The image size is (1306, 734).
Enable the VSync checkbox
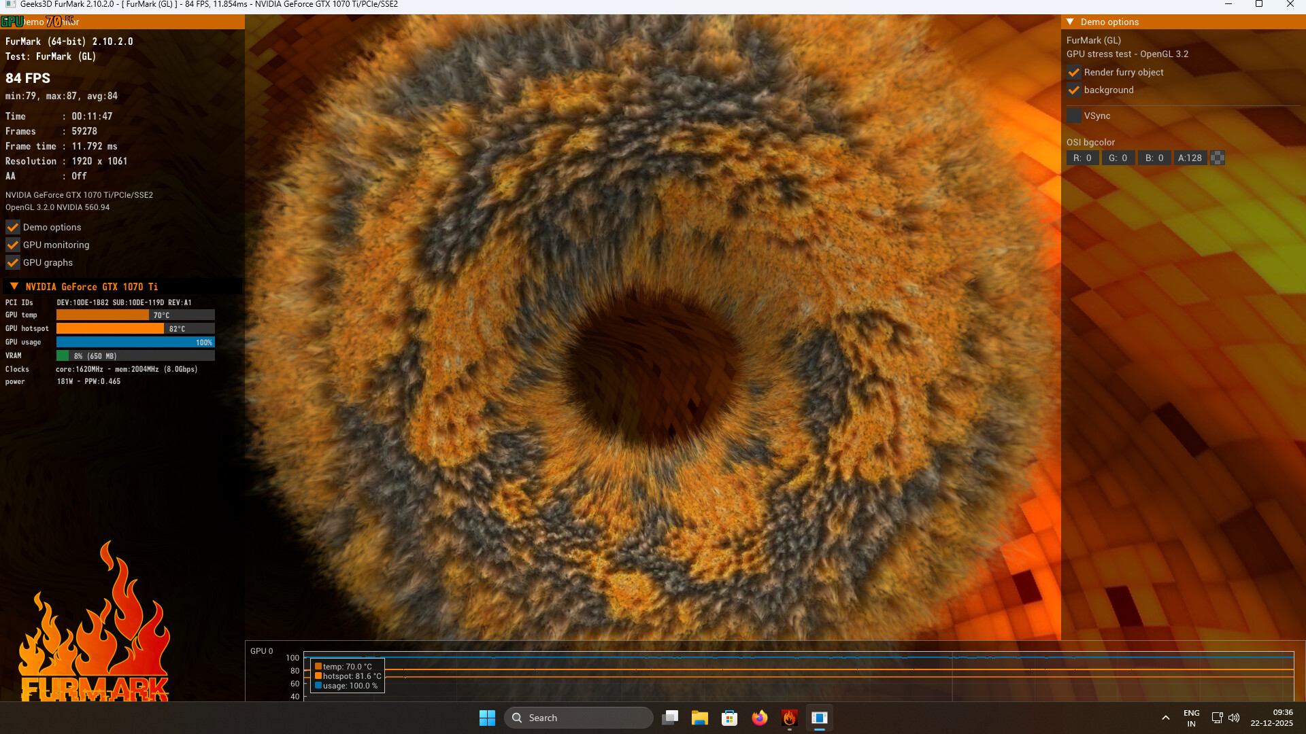[1073, 116]
